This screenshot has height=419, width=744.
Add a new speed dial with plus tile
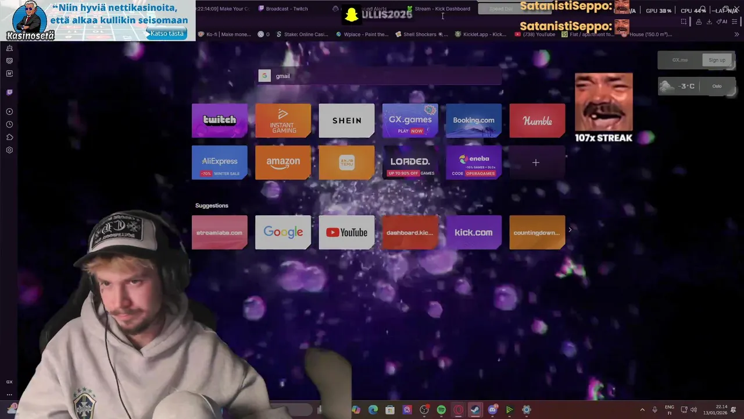(537, 162)
